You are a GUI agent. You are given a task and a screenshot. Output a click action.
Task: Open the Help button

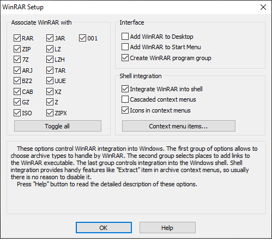167,227
